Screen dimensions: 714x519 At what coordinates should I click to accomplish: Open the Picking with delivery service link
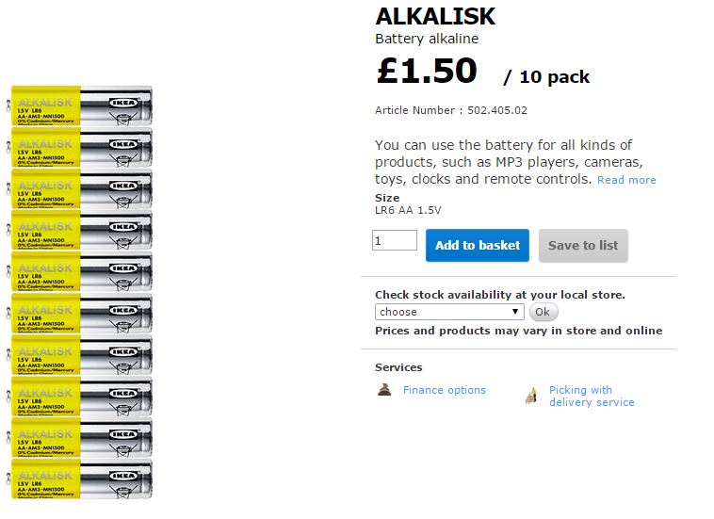(x=592, y=396)
